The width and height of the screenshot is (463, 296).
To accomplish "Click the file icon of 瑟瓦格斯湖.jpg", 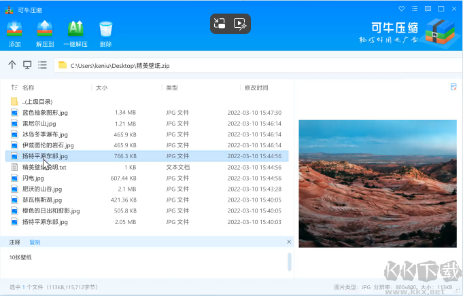I will [14, 200].
